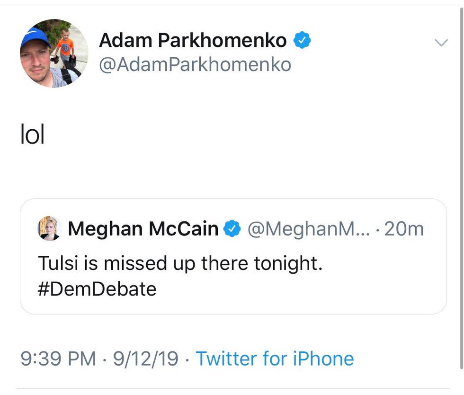The height and width of the screenshot is (395, 464).
Task: Click the @AdamParkhomenko handle
Action: tap(194, 64)
